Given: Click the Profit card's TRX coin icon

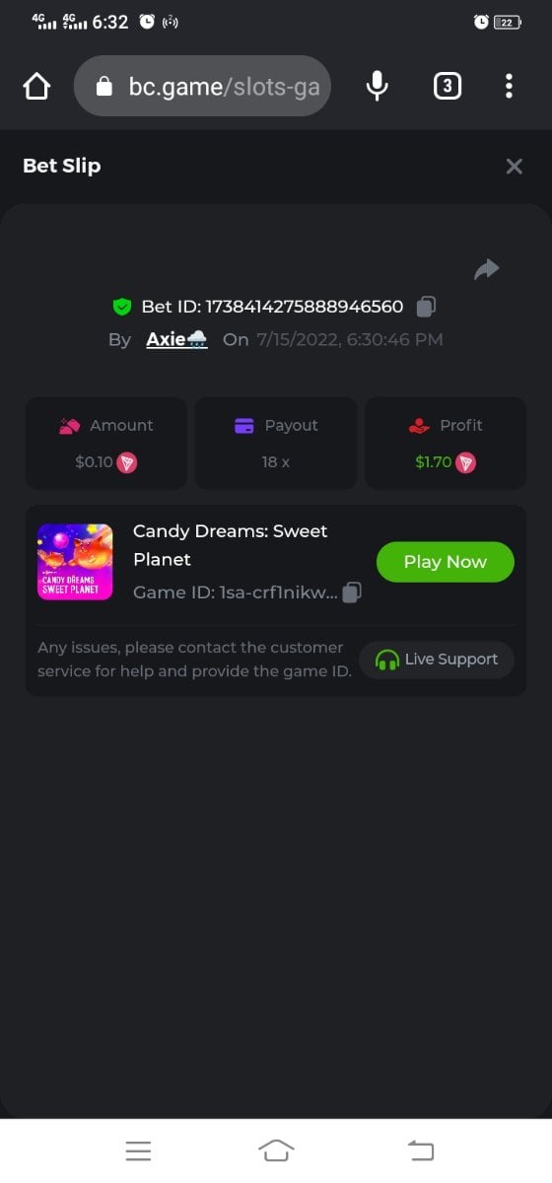Looking at the screenshot, I should point(465,461).
